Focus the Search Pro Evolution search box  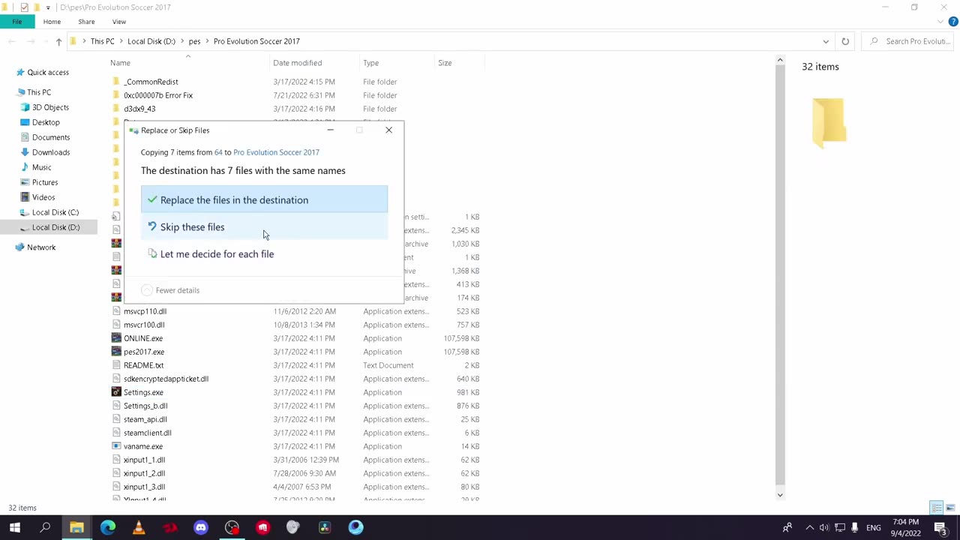[909, 41]
